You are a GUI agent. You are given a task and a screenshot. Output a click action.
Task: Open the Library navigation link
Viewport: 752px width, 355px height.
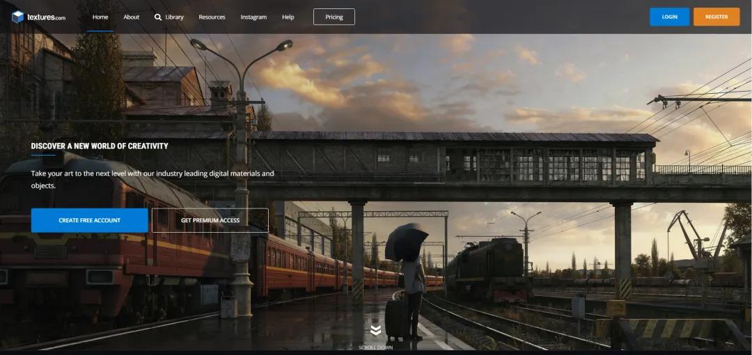point(175,17)
